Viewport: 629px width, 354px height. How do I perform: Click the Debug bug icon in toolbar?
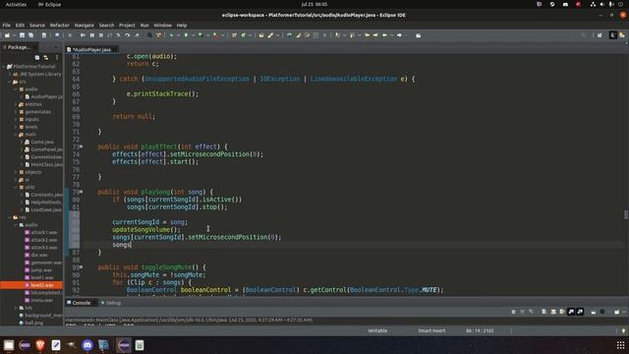(171, 35)
